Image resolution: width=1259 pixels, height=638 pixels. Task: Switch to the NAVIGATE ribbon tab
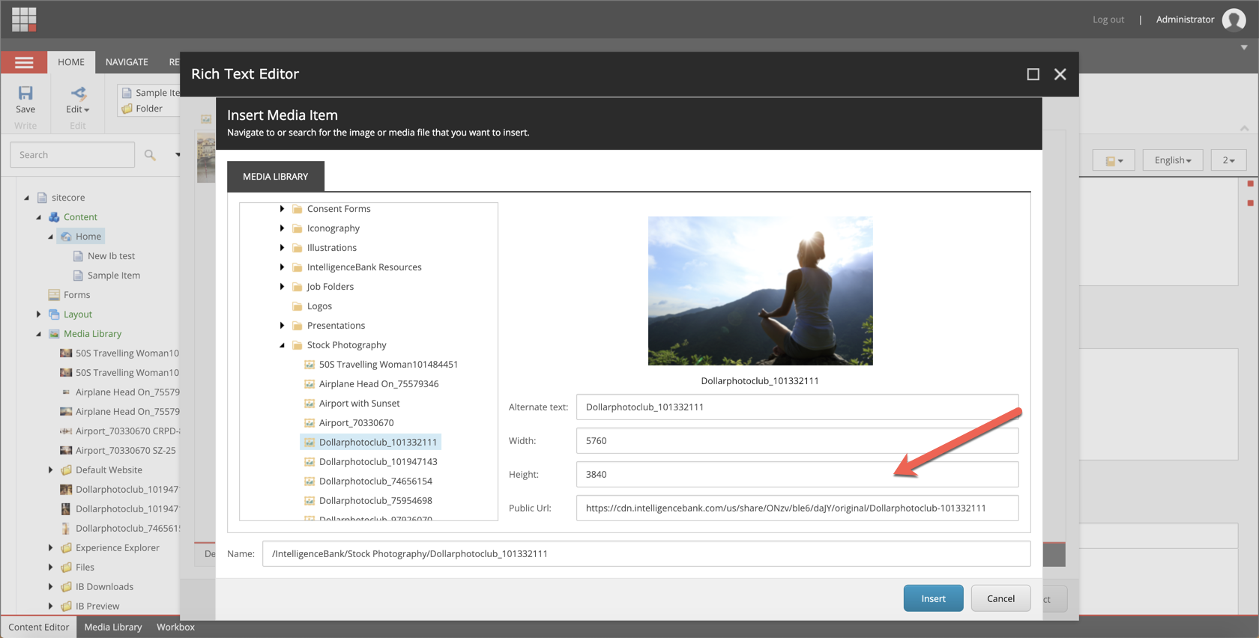[127, 62]
